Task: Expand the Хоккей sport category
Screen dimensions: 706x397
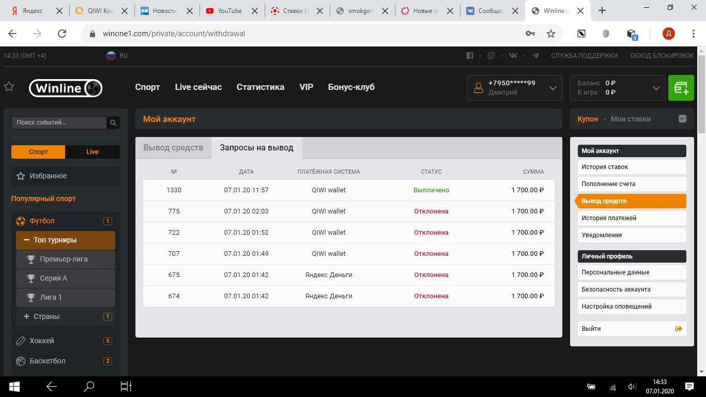Action: coord(66,341)
